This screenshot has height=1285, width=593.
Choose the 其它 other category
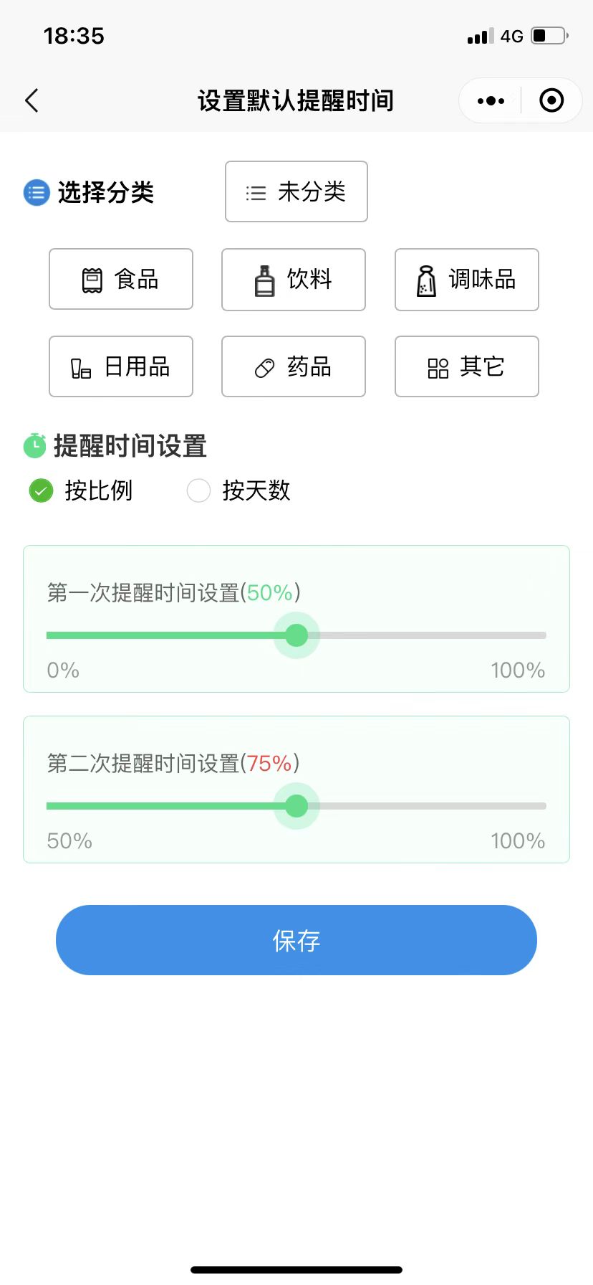pos(466,366)
